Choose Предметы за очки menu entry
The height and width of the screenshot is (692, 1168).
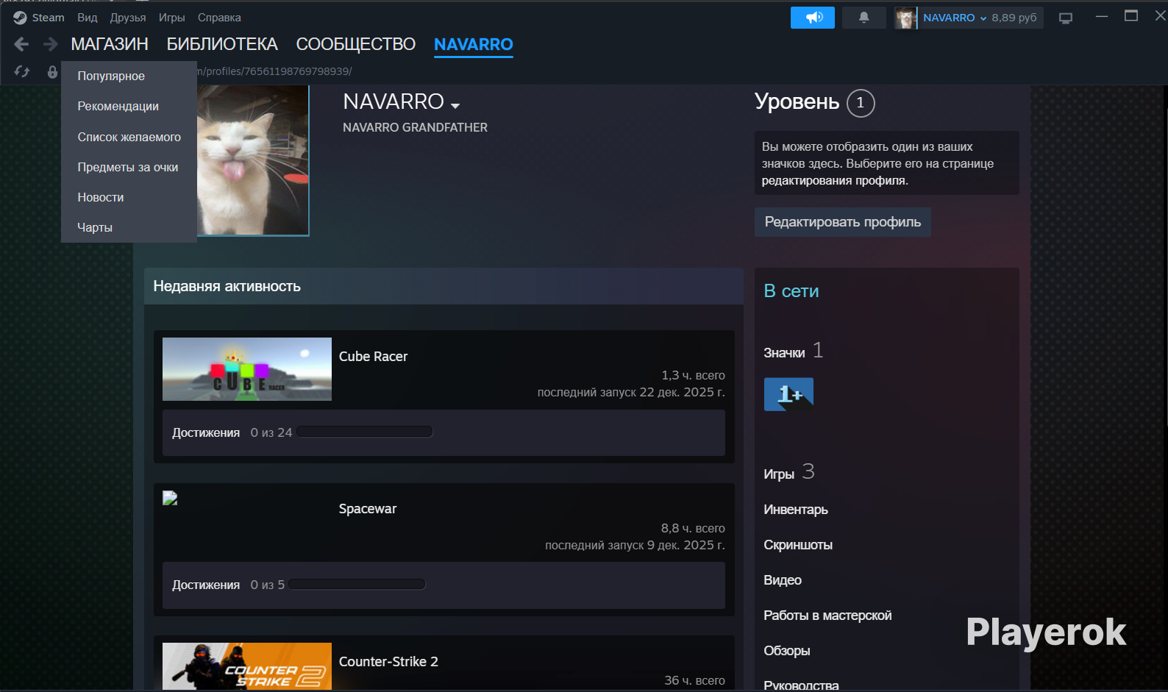click(129, 167)
